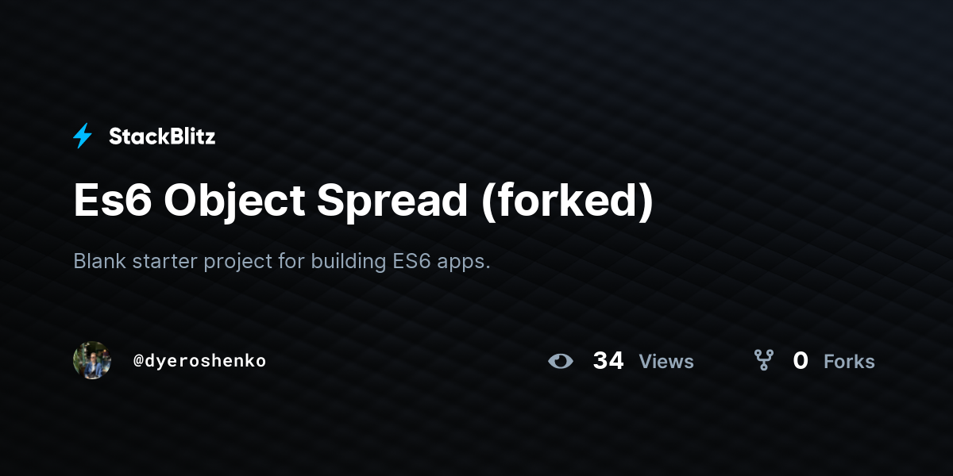The image size is (953, 476).
Task: Click the word "Blank" in the description
Action: (x=99, y=261)
